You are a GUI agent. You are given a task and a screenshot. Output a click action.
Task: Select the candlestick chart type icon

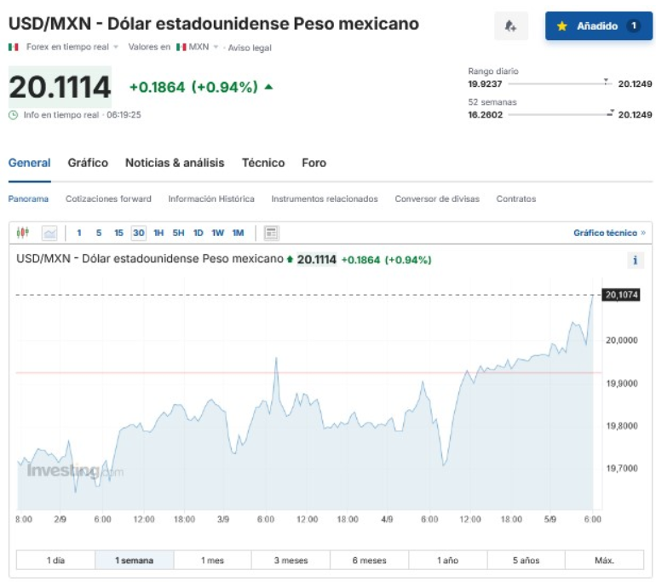[x=23, y=233]
